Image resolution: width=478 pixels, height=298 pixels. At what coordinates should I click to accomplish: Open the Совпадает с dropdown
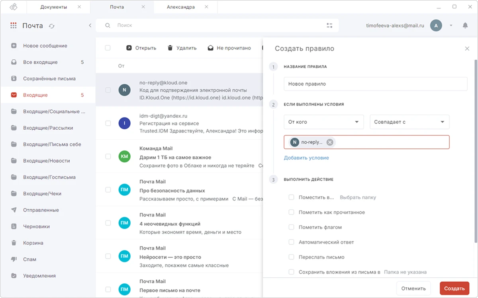[409, 122]
